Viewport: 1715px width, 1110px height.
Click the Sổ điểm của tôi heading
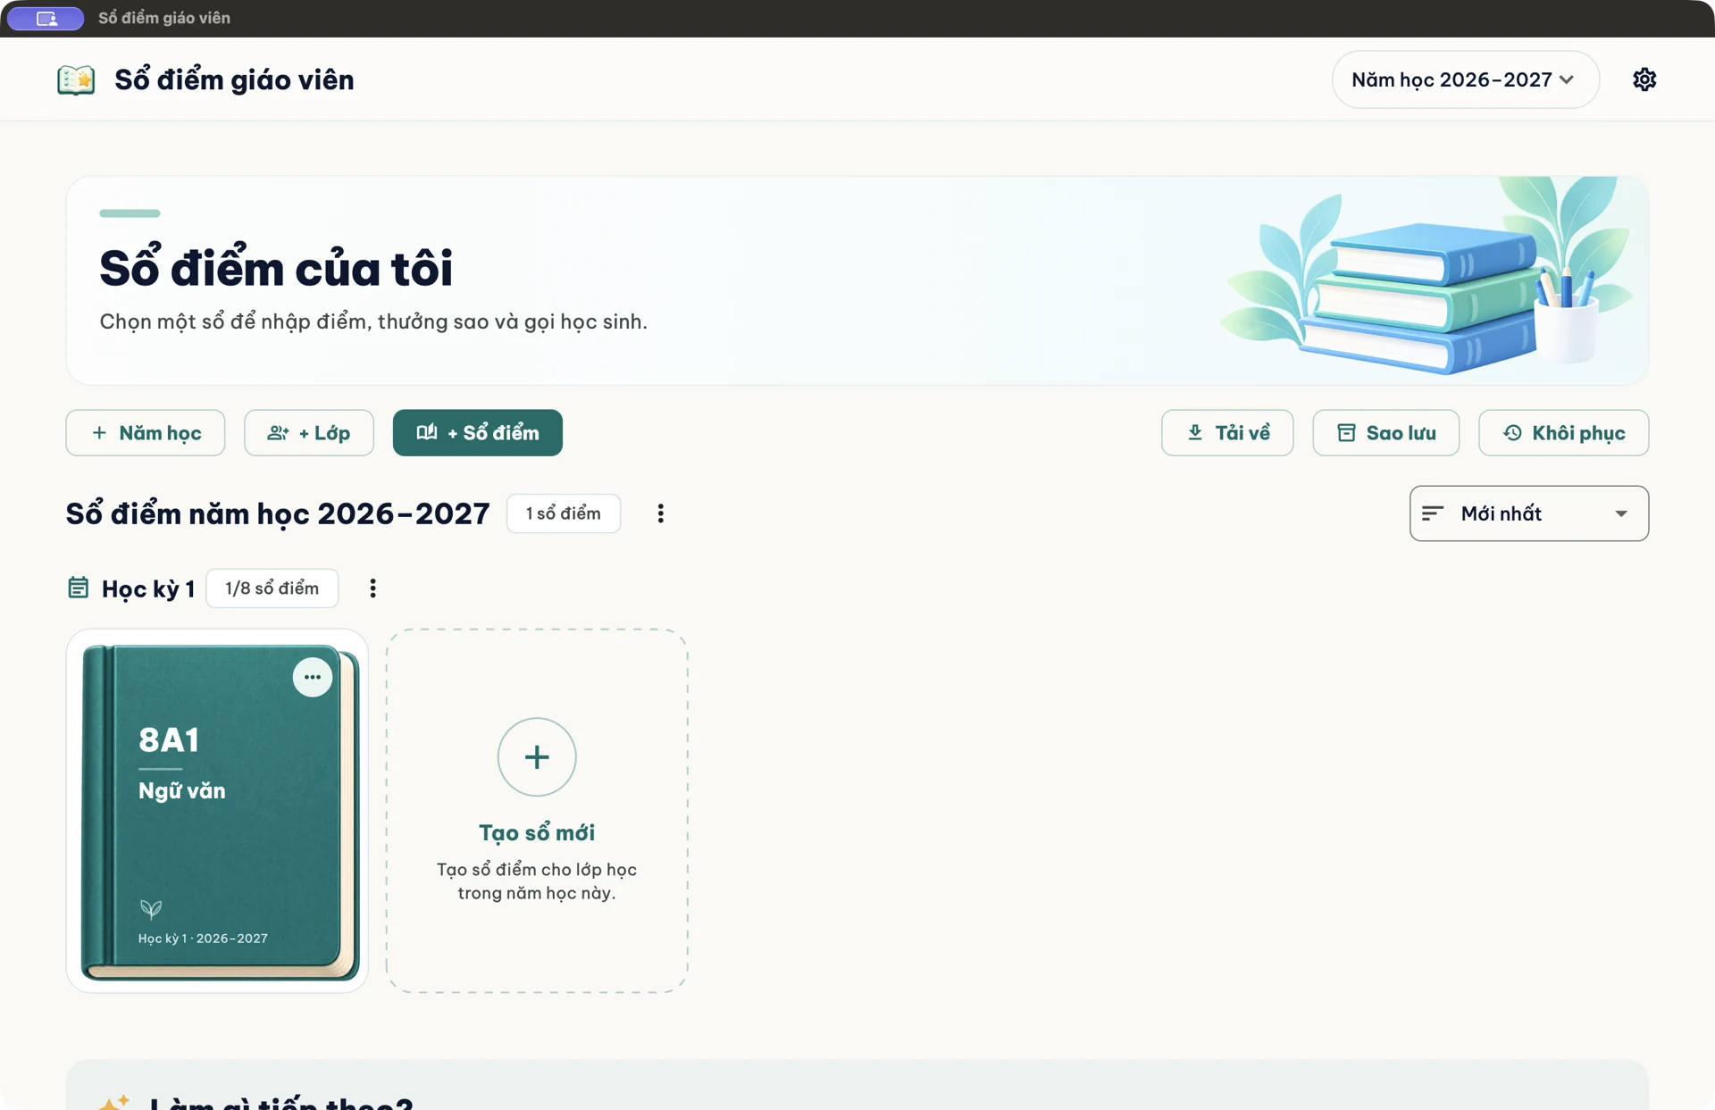click(276, 268)
